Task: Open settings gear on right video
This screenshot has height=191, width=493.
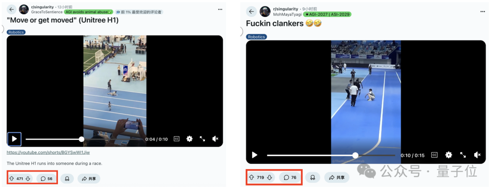Action: click(449, 155)
